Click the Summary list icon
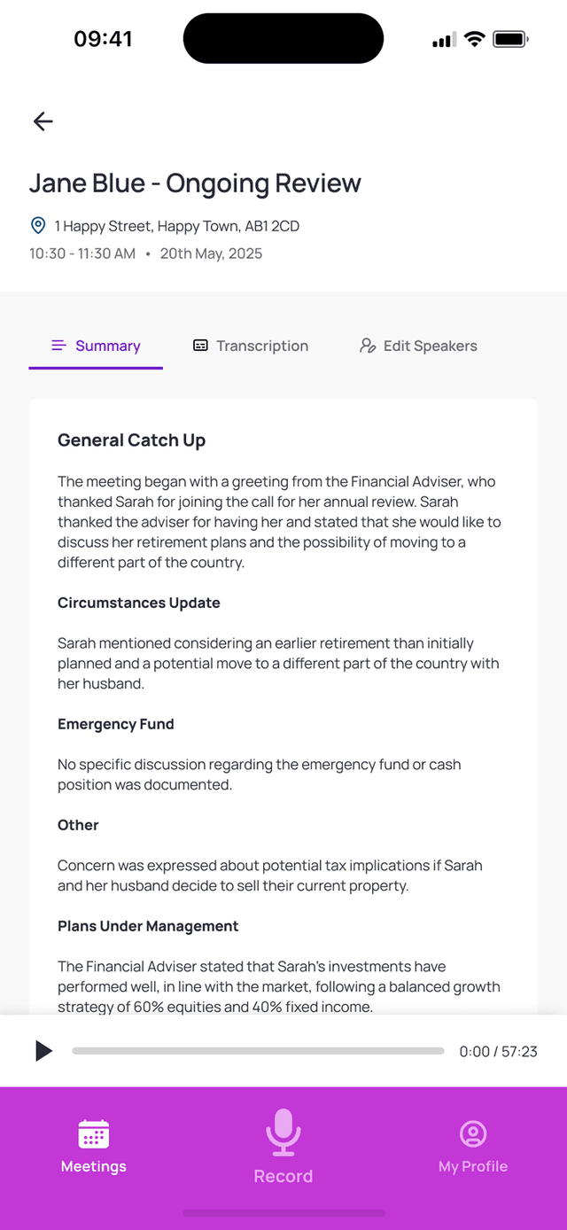 click(58, 346)
